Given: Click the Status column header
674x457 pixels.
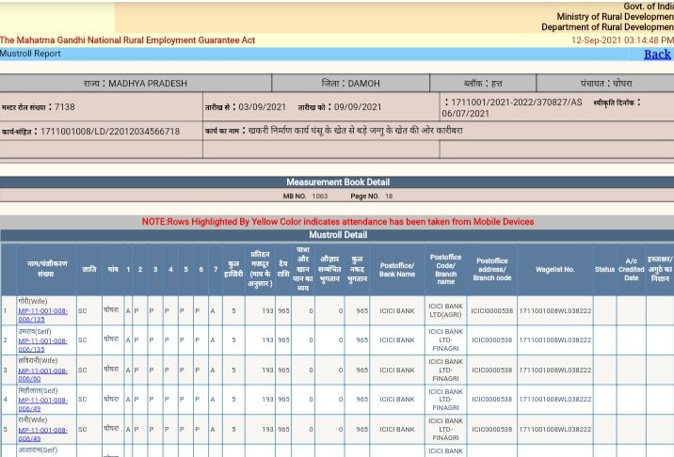Looking at the screenshot, I should 604,270.
